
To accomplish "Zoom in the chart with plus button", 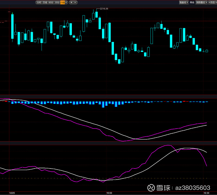I will [x=71, y=2].
